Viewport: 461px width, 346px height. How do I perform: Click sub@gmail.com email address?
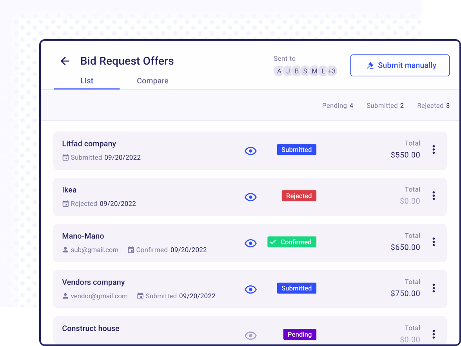95,250
